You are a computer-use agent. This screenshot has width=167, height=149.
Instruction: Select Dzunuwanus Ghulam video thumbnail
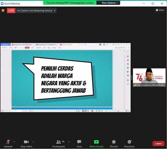(149, 77)
